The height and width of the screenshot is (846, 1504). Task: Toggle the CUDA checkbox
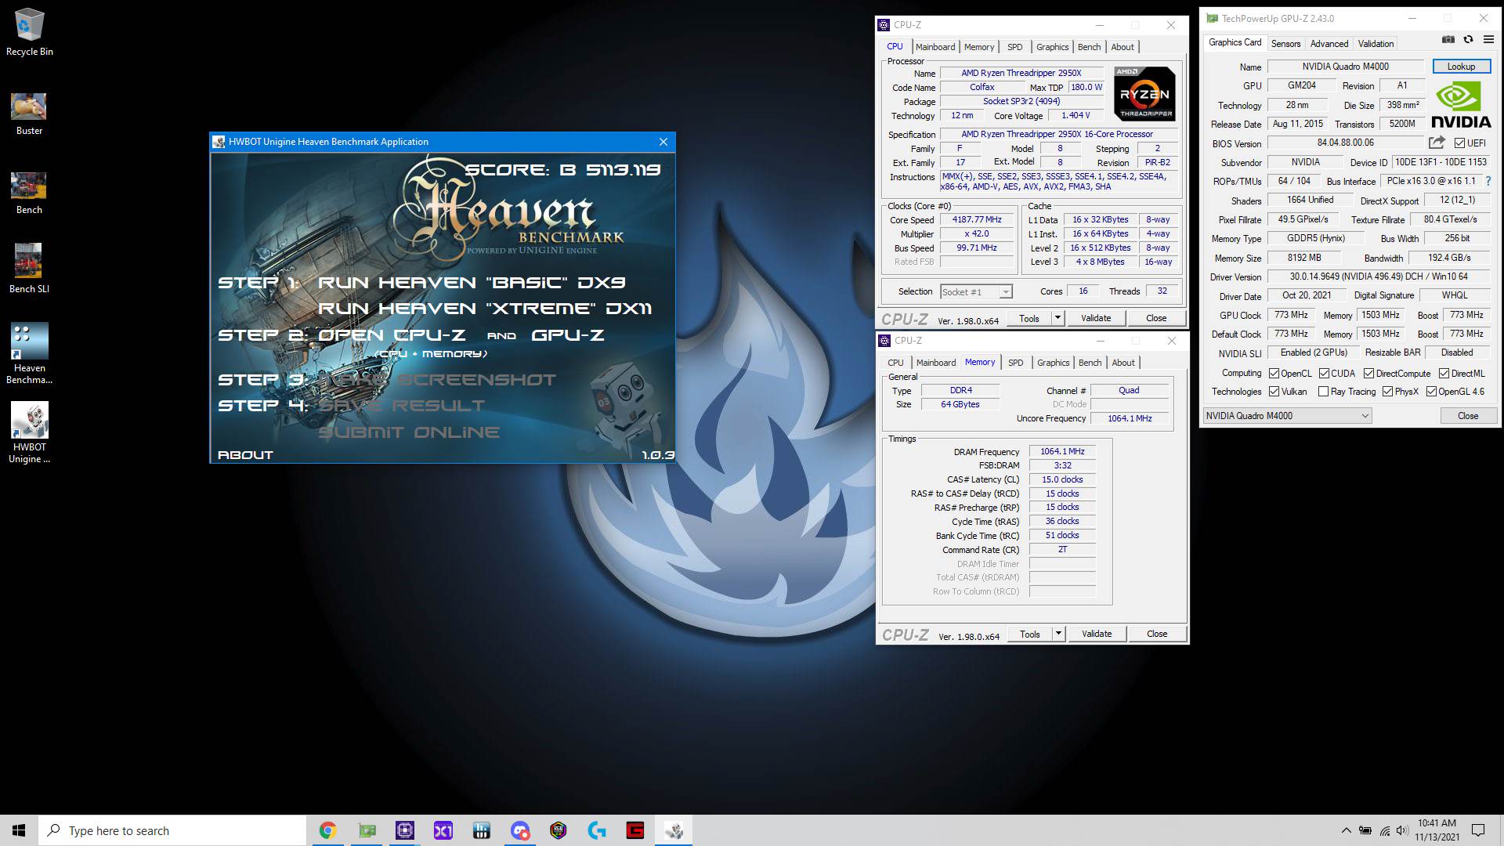[1324, 374]
